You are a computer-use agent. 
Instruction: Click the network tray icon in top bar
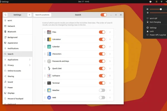[x=161, y=2]
